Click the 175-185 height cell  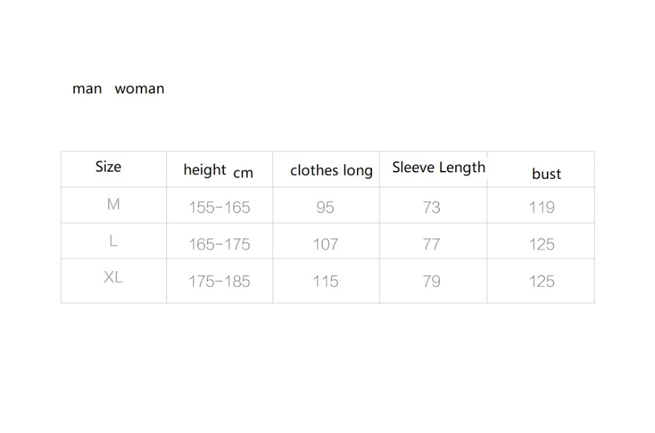point(219,281)
